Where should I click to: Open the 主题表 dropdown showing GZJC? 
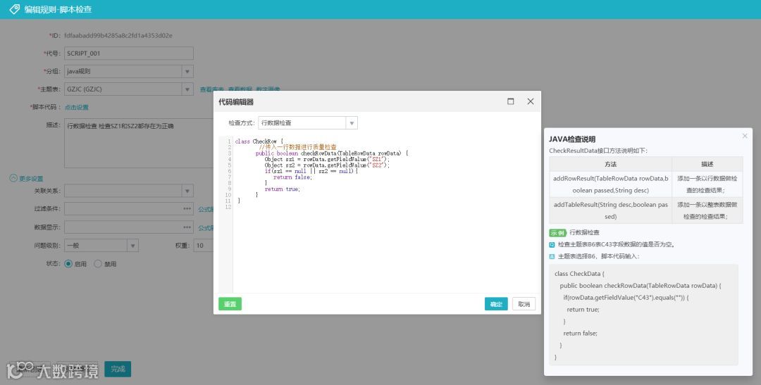click(129, 89)
